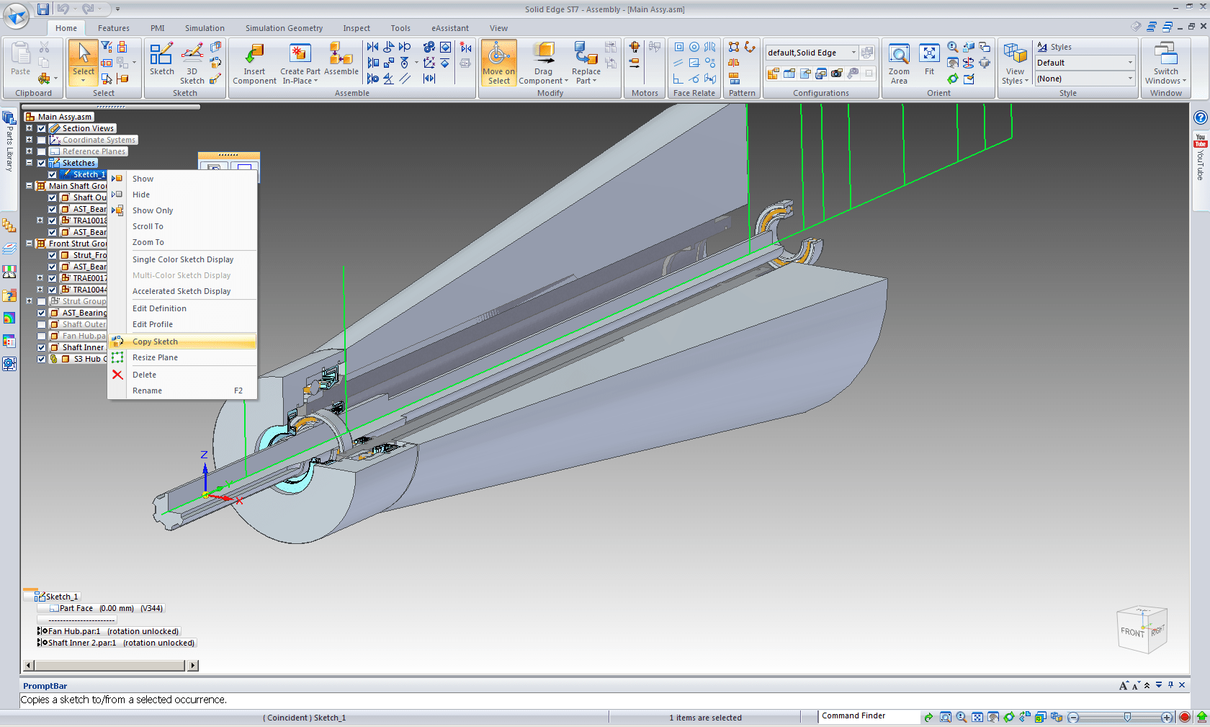Click the Command Finder search field
1210x727 pixels.
868,716
